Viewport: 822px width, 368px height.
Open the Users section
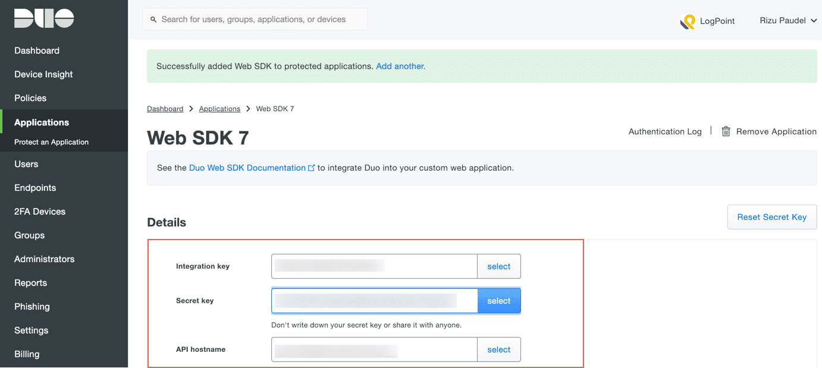click(26, 164)
